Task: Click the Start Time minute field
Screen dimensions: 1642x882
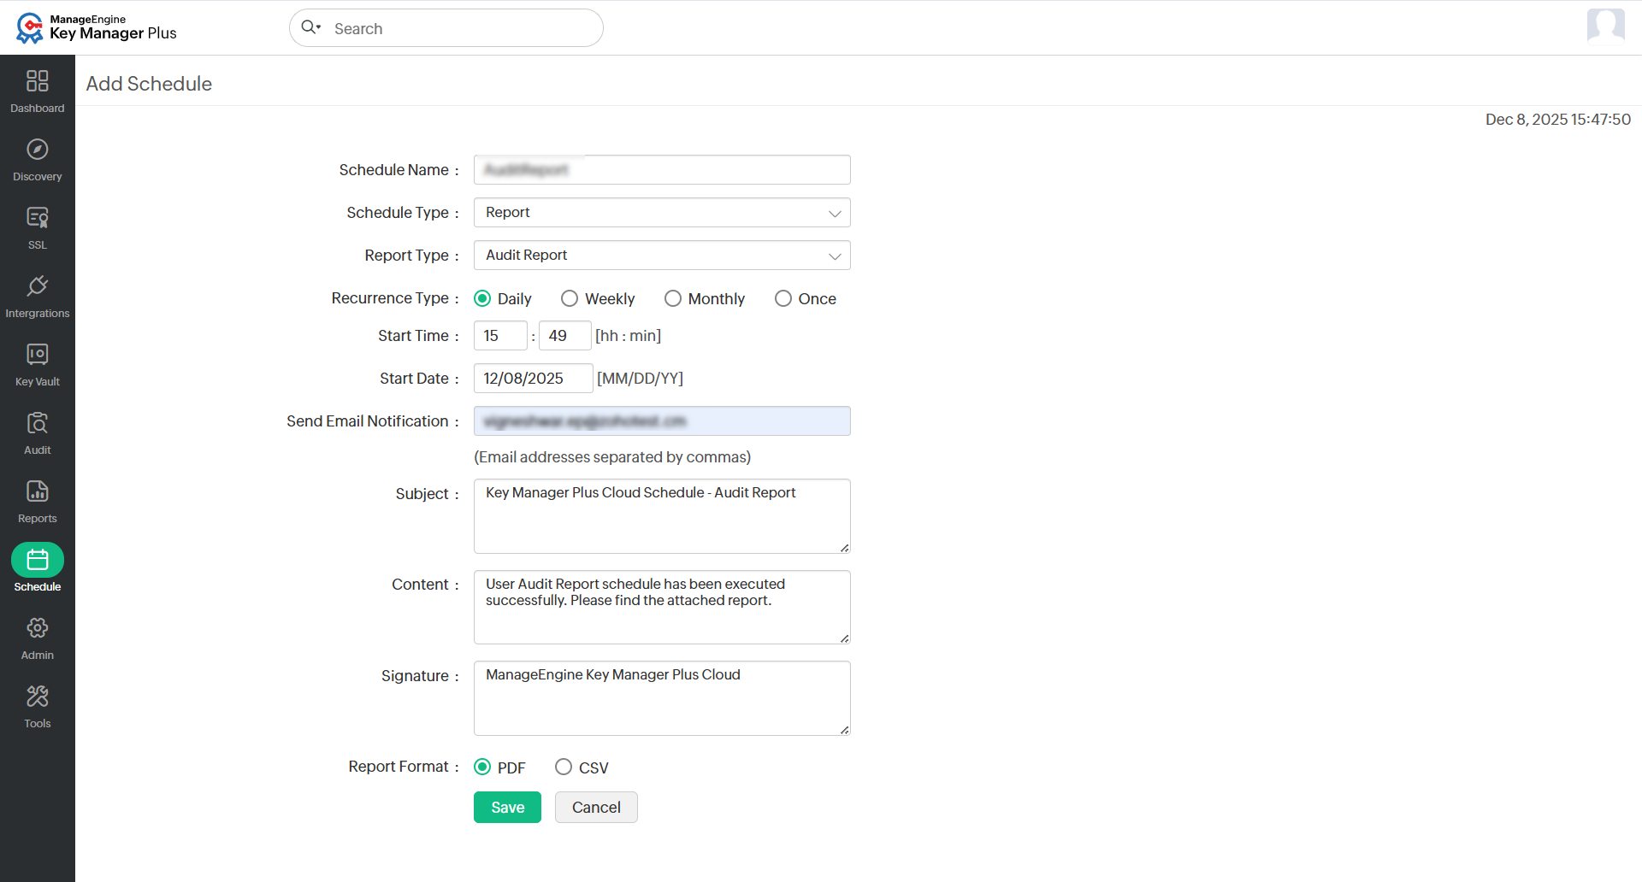Action: [x=565, y=336]
